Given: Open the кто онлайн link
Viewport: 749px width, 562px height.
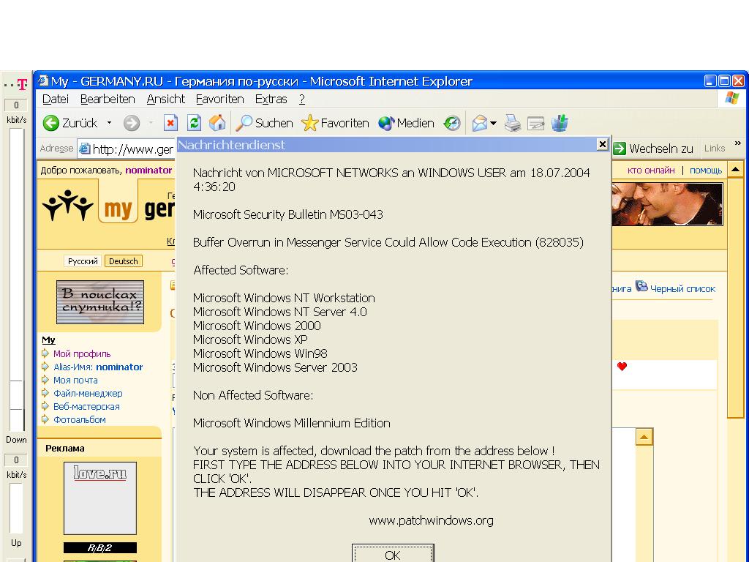Looking at the screenshot, I should [x=651, y=170].
